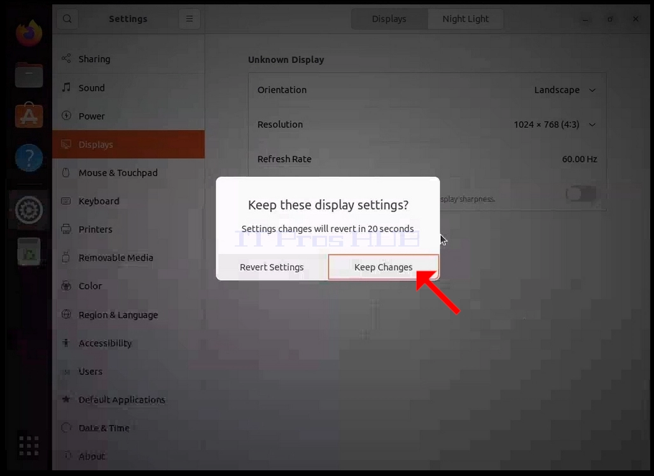Show Applications grid in the dock
This screenshot has width=654, height=476.
click(29, 446)
